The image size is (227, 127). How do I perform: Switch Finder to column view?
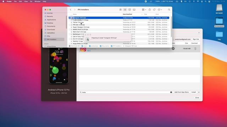(129, 10)
